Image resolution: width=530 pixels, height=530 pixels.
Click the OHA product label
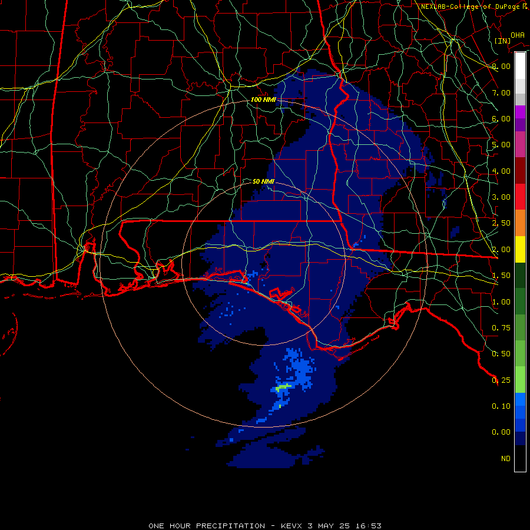coord(518,35)
